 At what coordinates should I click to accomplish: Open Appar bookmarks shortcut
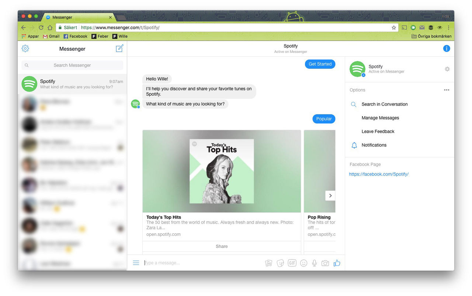tap(30, 36)
